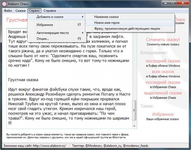Add выделенной сказки to Избранное Chaos
The image size is (191, 150).
pos(163,93)
